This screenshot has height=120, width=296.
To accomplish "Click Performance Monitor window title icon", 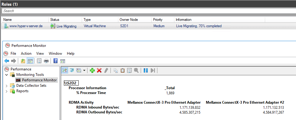I will click(7, 45).
